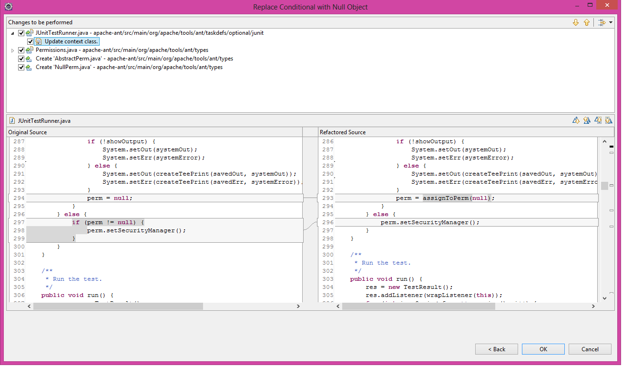This screenshot has height=366, width=622.
Task: Click 'perm.setSecurityManager();' line 298 in original
Action: tap(136, 230)
